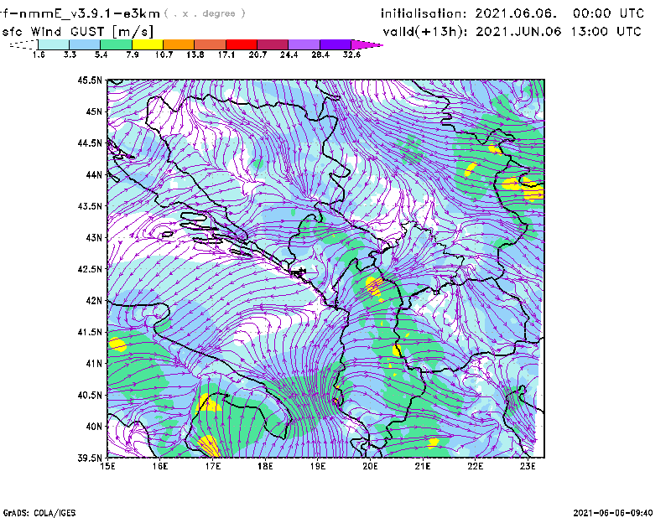The image size is (671, 518).
Task: Click the 45.5N latitude label
Action: click(90, 80)
